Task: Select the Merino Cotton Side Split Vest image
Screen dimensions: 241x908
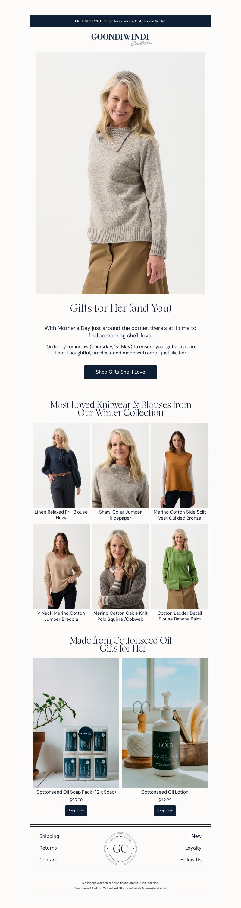Action: [180, 465]
